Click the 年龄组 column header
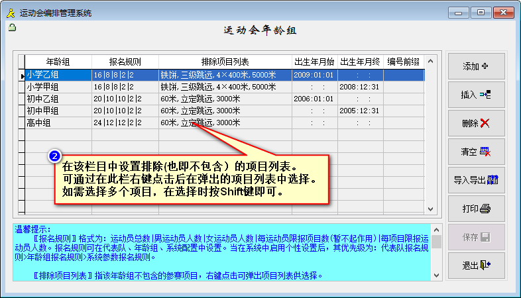Screen dimensions: 521x298 pos(58,62)
